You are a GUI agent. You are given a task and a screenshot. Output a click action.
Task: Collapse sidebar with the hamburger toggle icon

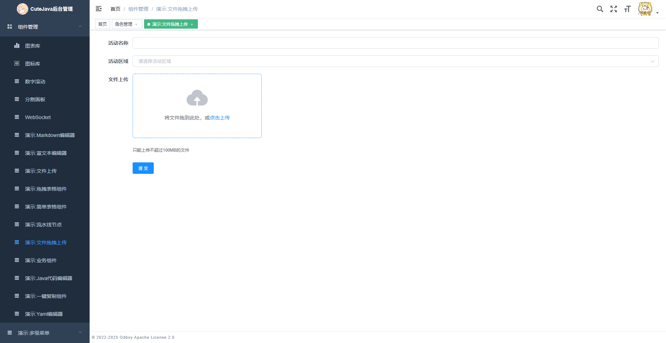coord(99,9)
